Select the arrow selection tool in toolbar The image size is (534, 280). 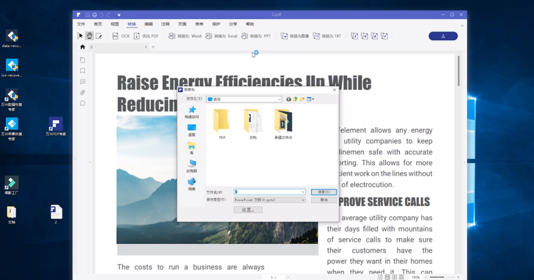coord(81,36)
